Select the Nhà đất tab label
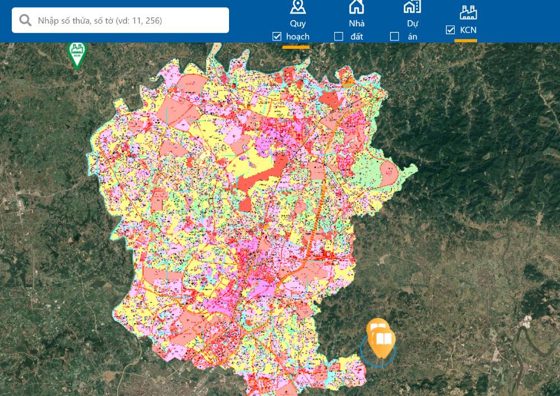The width and height of the screenshot is (560, 396). [357, 30]
